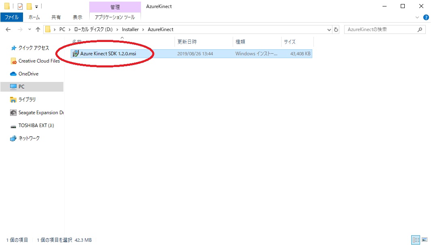This screenshot has height=245, width=431.
Task: Switch to the 表示 ribbon tab
Action: 78,17
